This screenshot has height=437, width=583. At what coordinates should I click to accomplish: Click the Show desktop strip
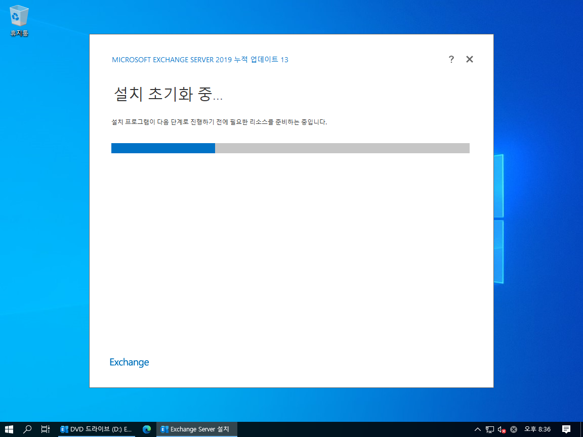(x=581, y=429)
